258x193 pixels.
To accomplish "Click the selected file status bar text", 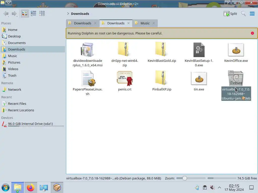I will [x=114, y=178].
